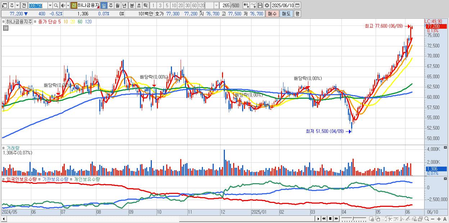Open dropdown arrow next to speaker icon

point(68,5)
